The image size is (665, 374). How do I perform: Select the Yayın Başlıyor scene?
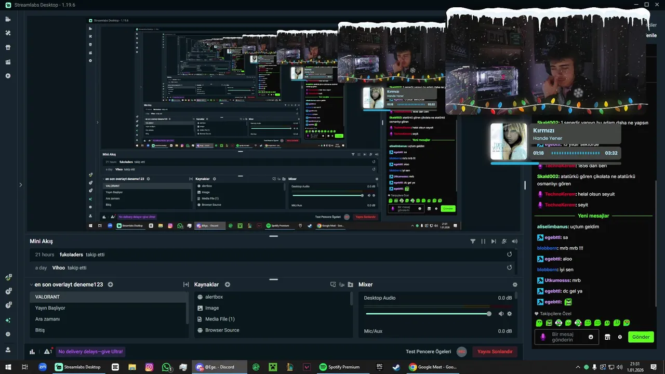point(109,308)
